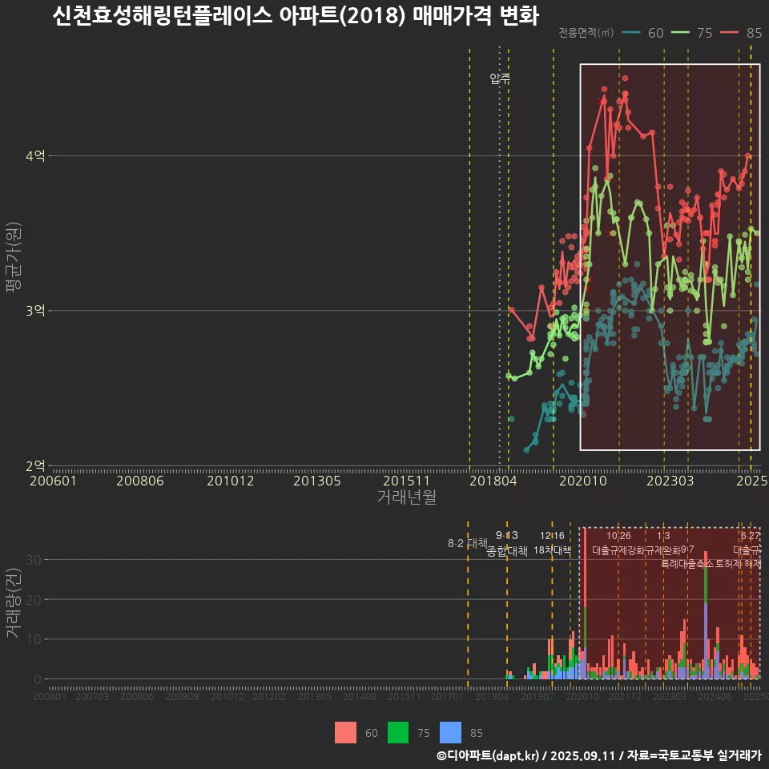Click the tallest red volume bar near 202010
The image size is (769, 769).
(585, 603)
